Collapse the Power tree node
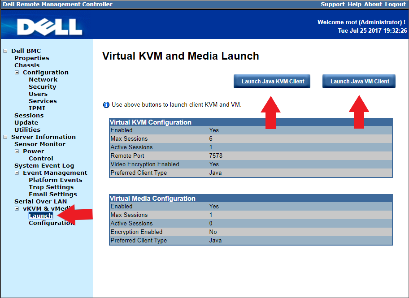This screenshot has height=298, width=409. (17, 151)
